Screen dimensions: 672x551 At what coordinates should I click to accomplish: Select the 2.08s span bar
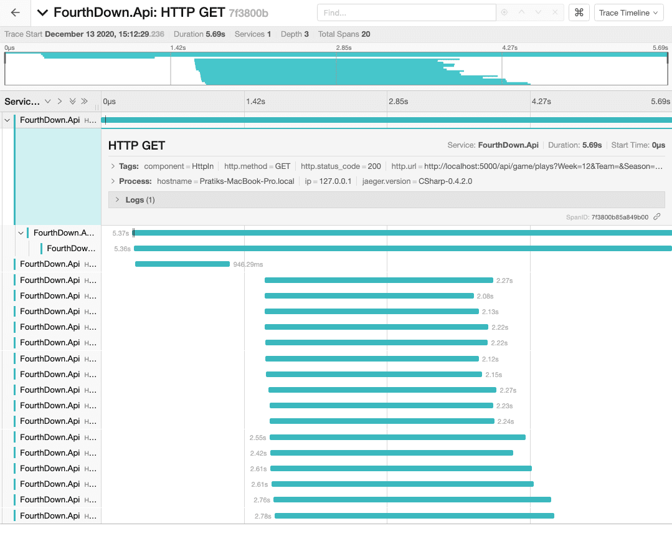point(369,296)
